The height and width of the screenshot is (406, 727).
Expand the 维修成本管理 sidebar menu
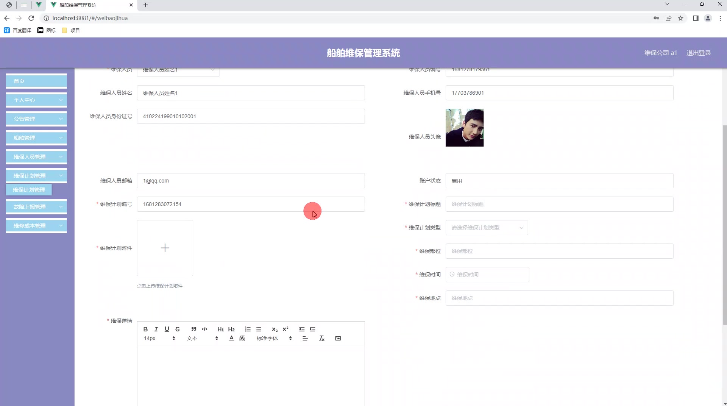36,226
